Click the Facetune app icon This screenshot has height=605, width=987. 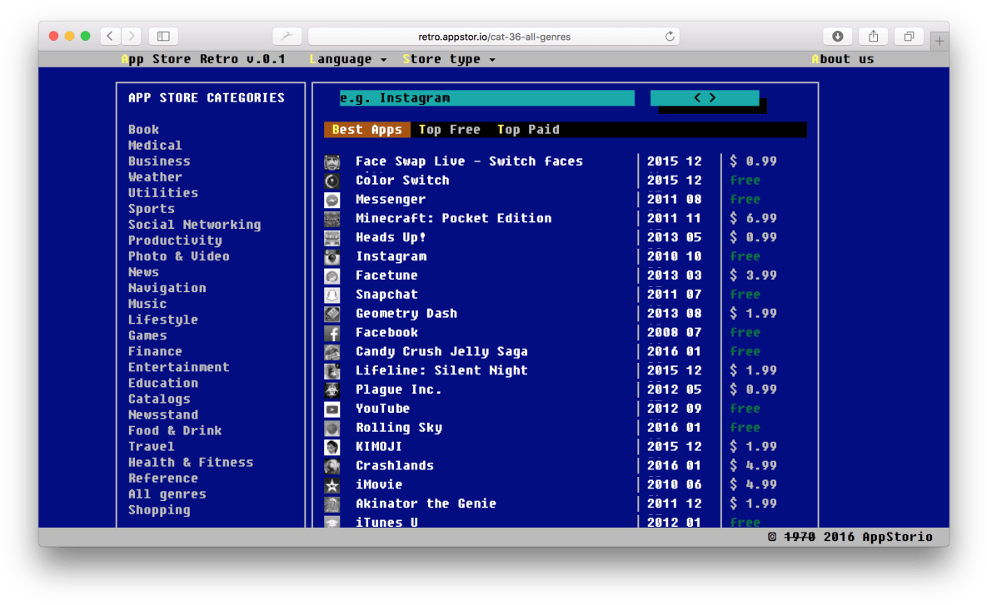point(331,276)
